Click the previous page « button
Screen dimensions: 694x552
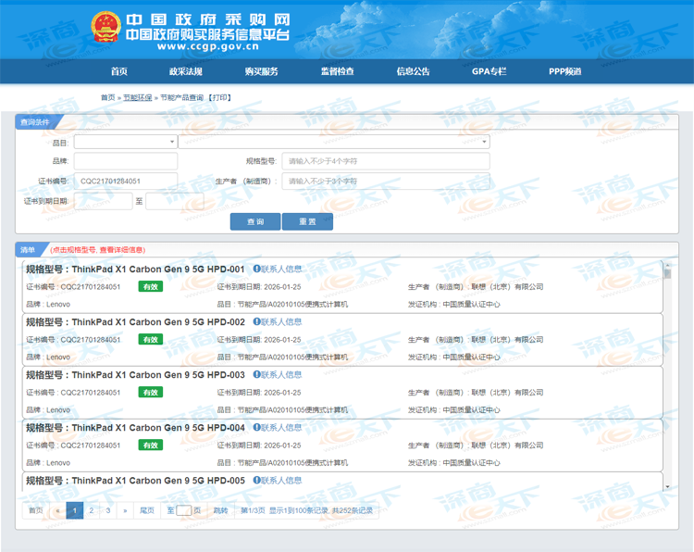click(57, 510)
